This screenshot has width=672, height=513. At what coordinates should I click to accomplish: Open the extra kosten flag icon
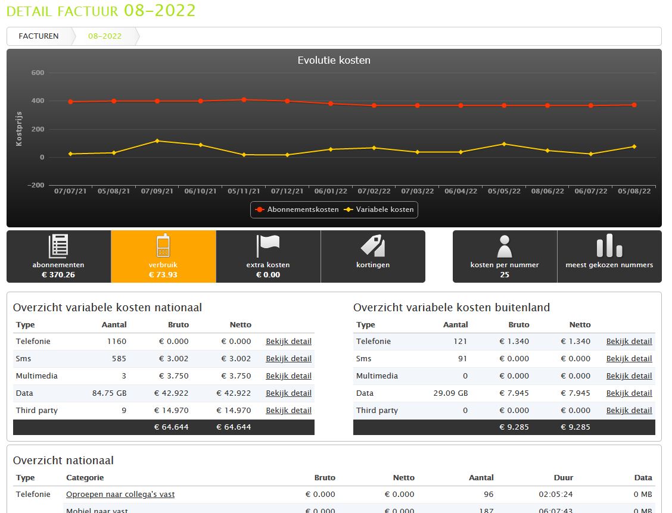(x=268, y=246)
